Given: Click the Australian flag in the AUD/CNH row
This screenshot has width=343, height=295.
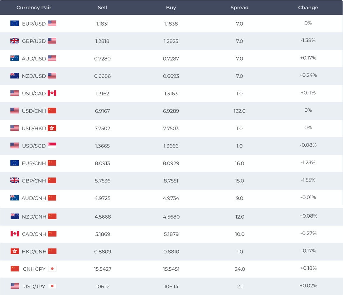Looking at the screenshot, I should 14,198.
